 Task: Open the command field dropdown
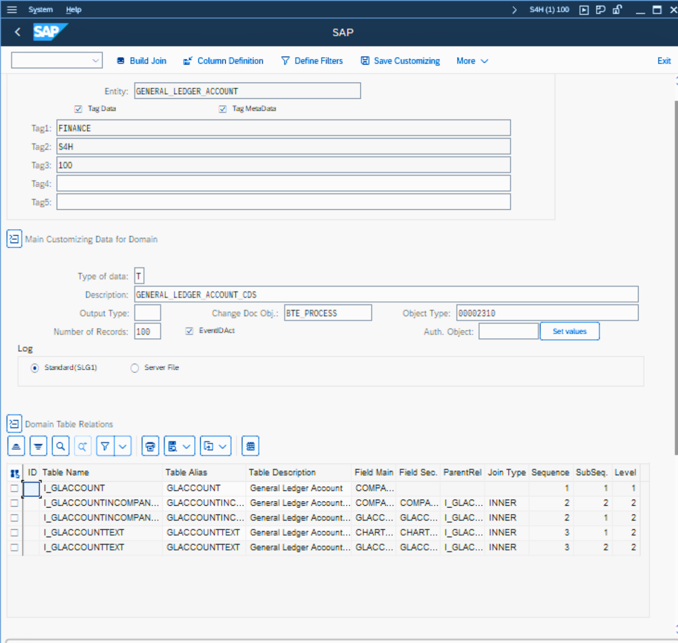pyautogui.click(x=96, y=61)
